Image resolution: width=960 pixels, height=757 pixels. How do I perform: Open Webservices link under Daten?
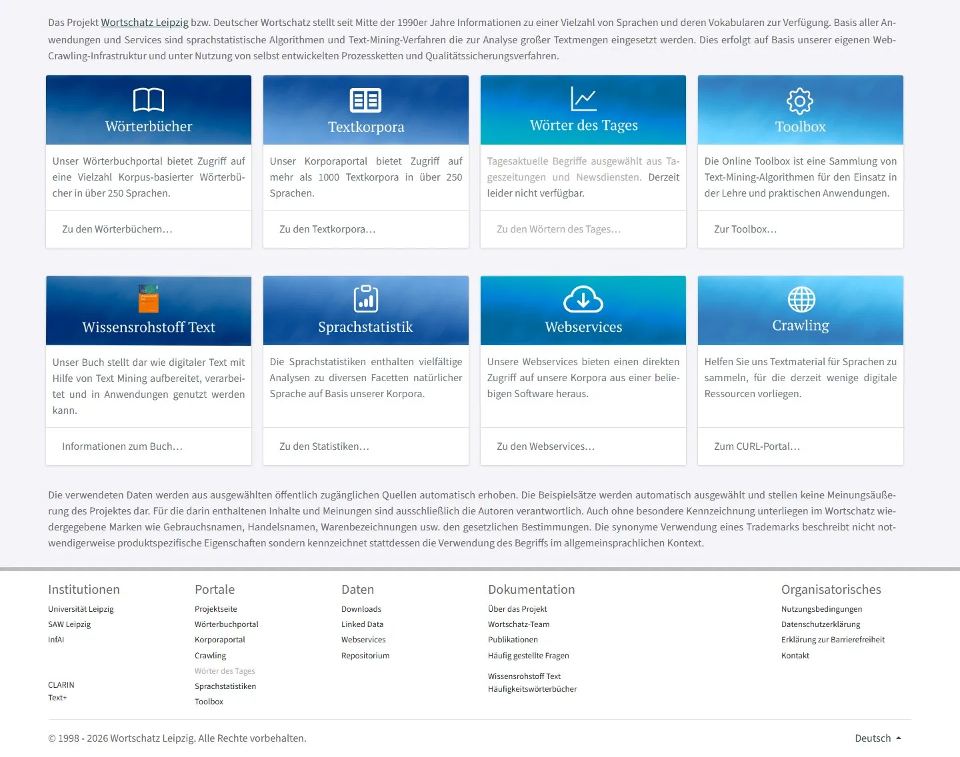point(363,640)
